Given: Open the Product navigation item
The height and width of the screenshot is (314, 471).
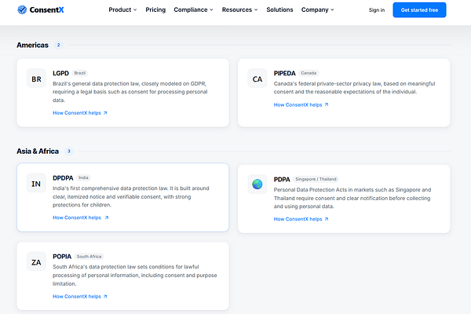Looking at the screenshot, I should coord(123,10).
